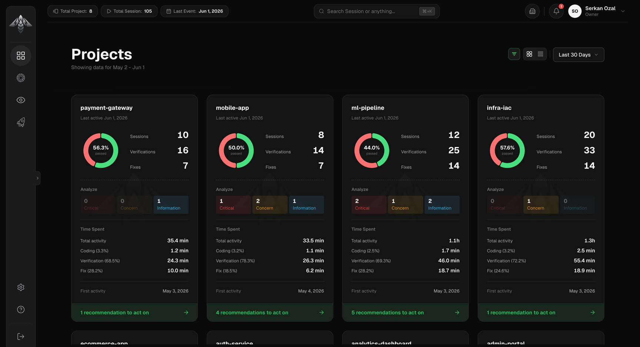640x347 pixels.
Task: Click mobile-app Total activity 33.5 min
Action: [313, 241]
